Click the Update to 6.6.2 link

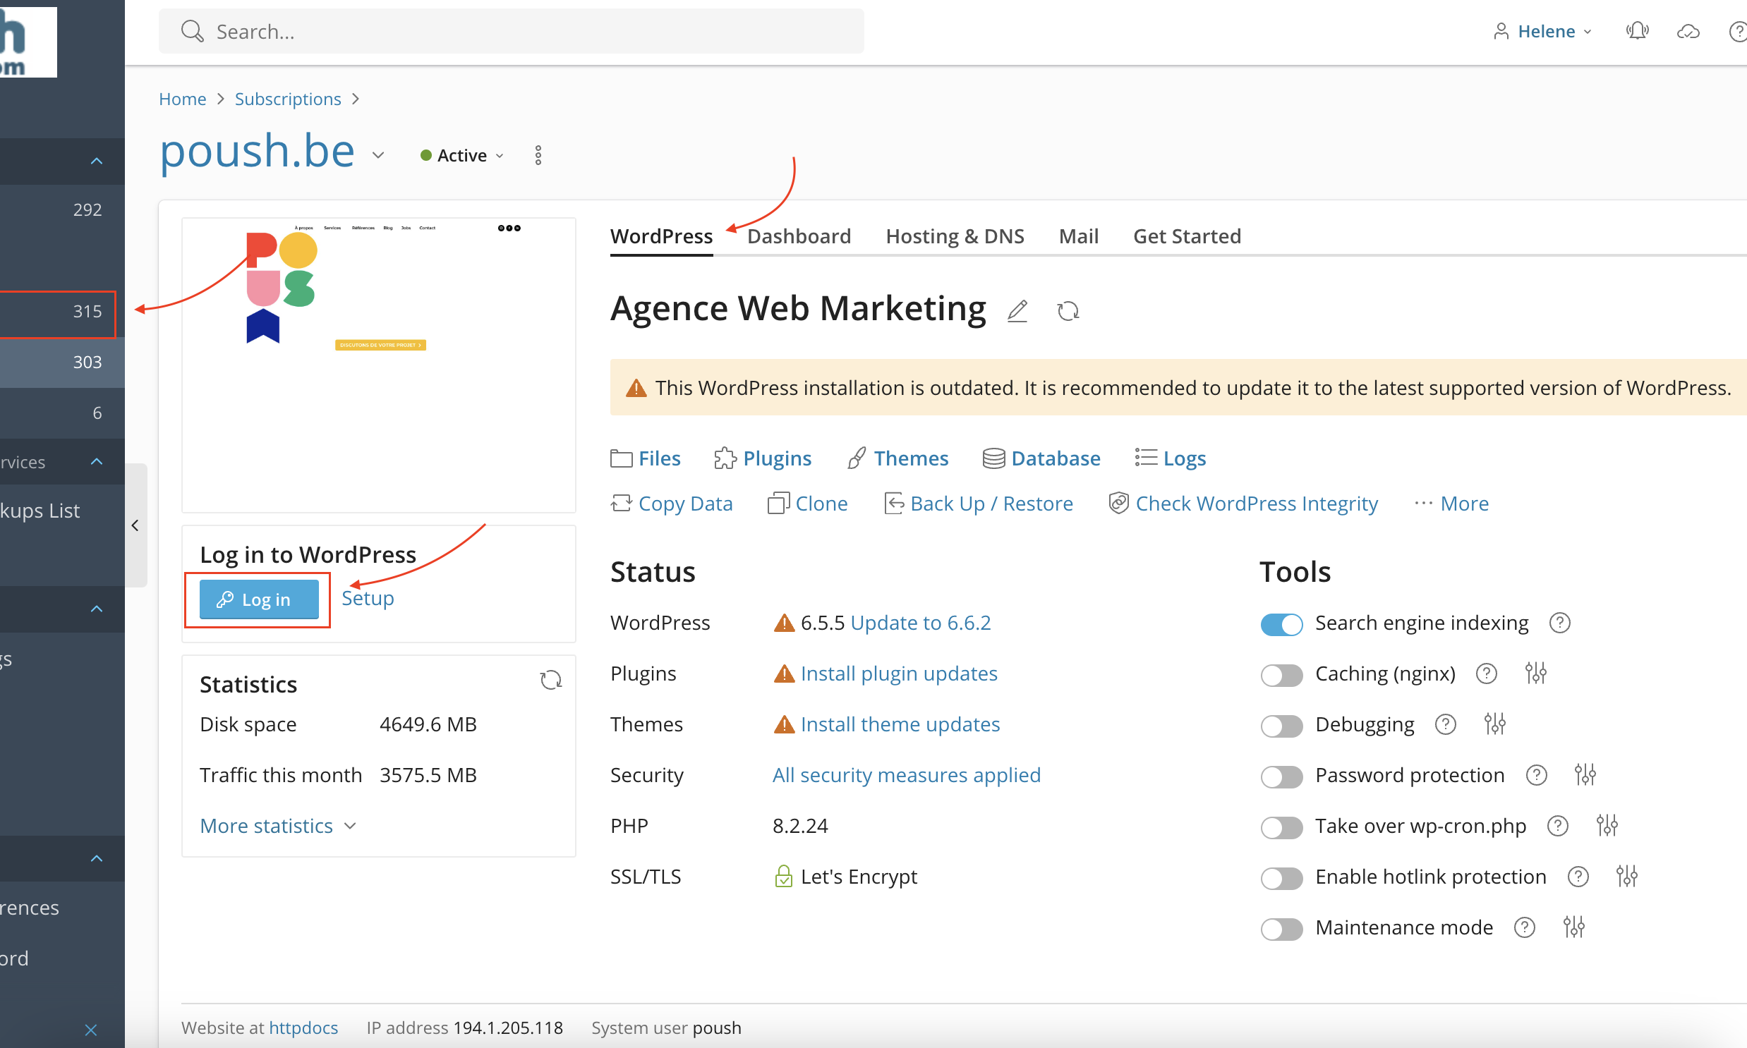click(x=920, y=623)
